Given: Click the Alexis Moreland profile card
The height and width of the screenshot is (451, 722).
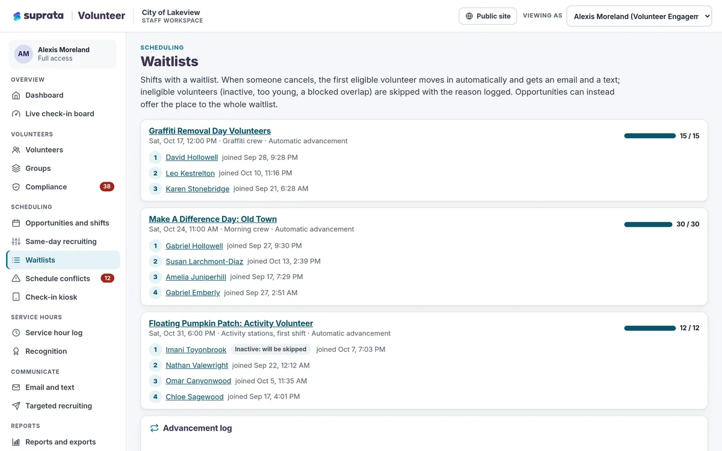Looking at the screenshot, I should 63,54.
